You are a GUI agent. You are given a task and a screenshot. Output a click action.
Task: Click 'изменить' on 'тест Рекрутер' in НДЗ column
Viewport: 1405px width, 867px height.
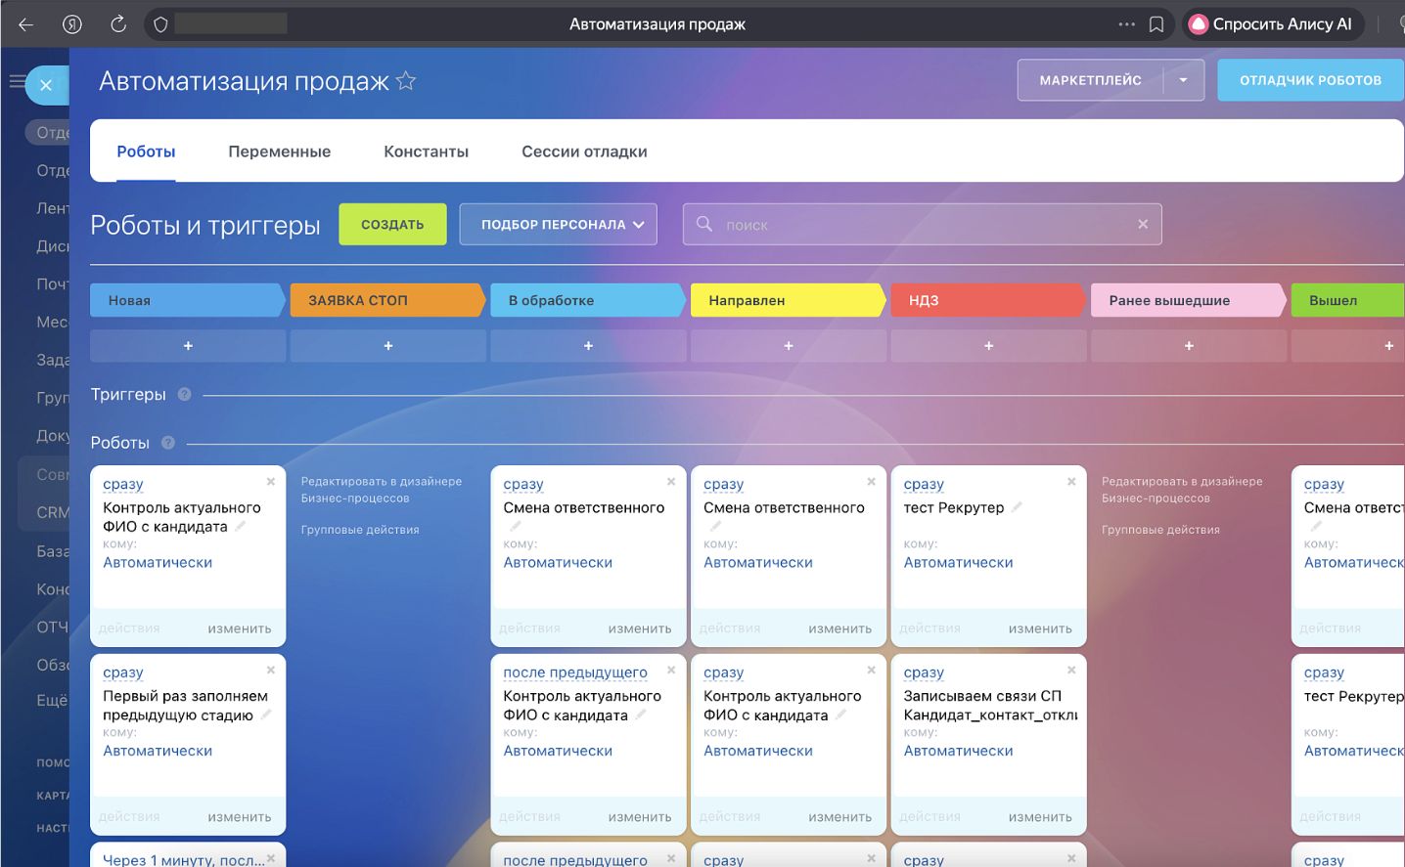[x=1040, y=629]
